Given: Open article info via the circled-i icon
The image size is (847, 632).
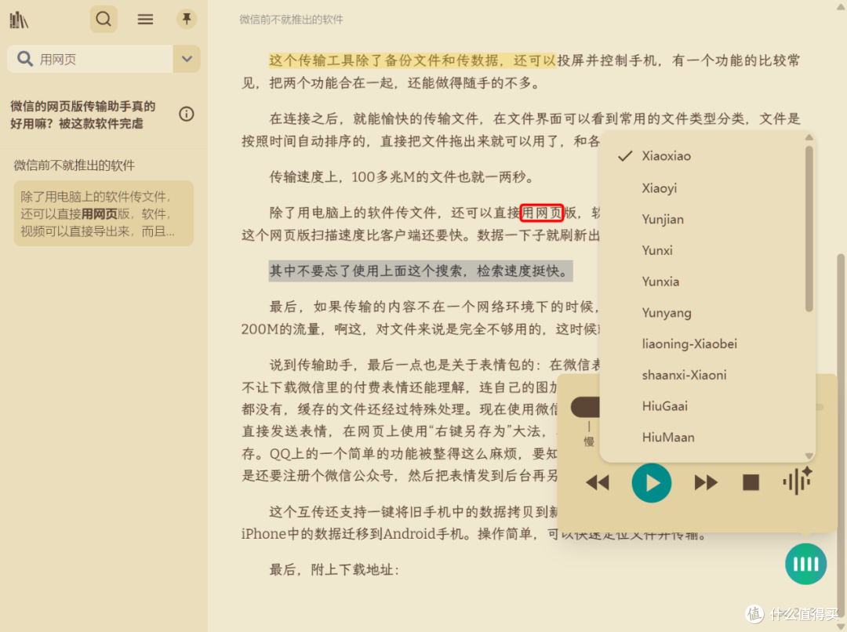Looking at the screenshot, I should pyautogui.click(x=186, y=114).
